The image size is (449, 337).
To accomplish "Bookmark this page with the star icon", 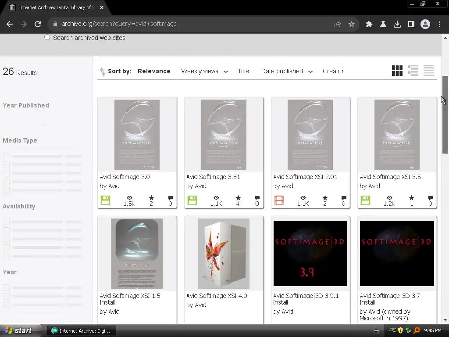I will click(352, 25).
